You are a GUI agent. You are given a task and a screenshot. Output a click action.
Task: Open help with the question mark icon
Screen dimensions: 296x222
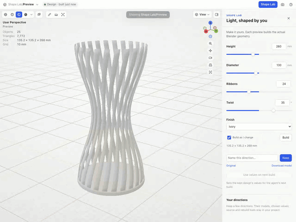tap(291, 4)
